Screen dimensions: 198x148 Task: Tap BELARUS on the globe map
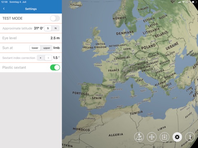161,34
